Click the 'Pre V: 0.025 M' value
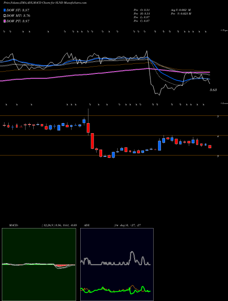The width and height of the screenshot is (228, 301). (181, 14)
